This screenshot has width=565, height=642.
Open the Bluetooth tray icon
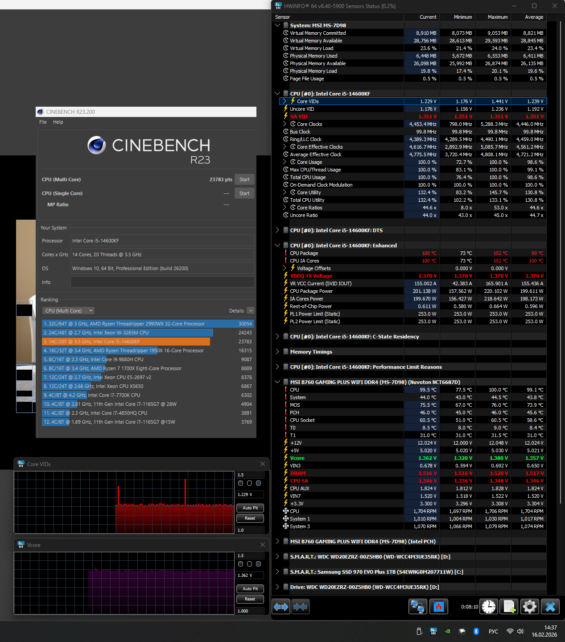point(476,631)
